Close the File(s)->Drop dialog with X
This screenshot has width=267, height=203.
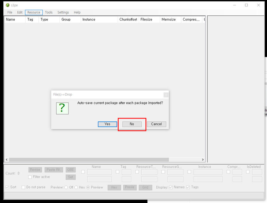coord(166,95)
